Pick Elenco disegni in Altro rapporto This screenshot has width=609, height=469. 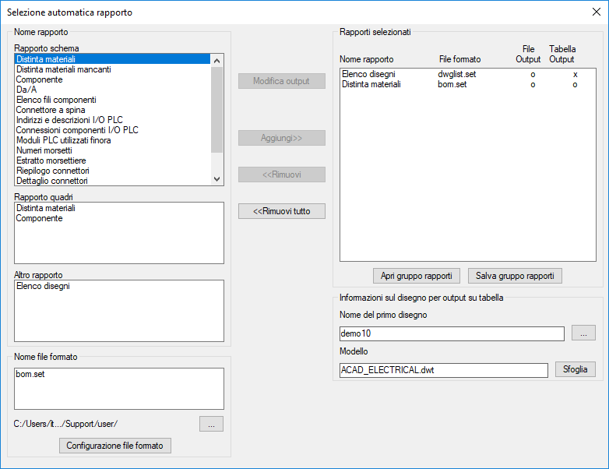44,286
